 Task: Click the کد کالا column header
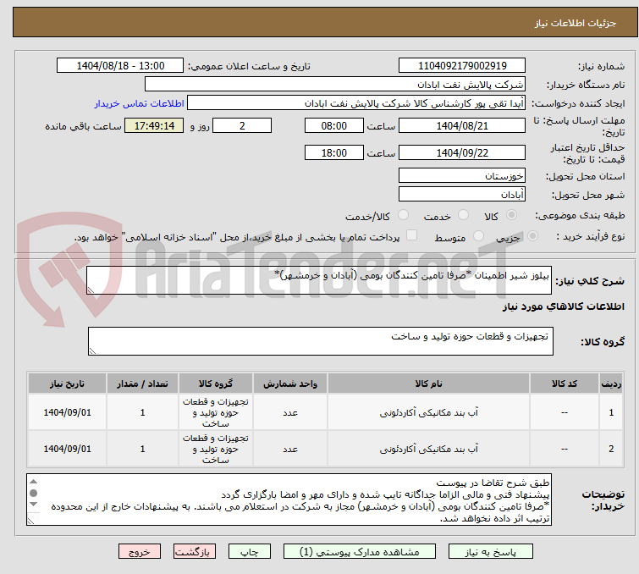point(565,384)
